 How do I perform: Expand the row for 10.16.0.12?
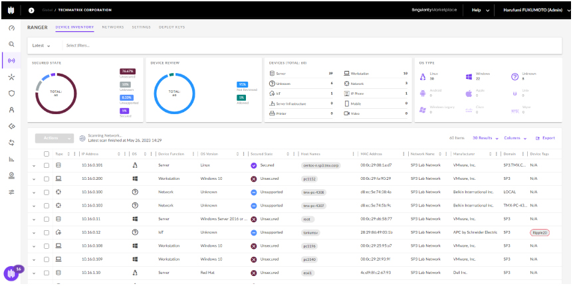(34, 233)
